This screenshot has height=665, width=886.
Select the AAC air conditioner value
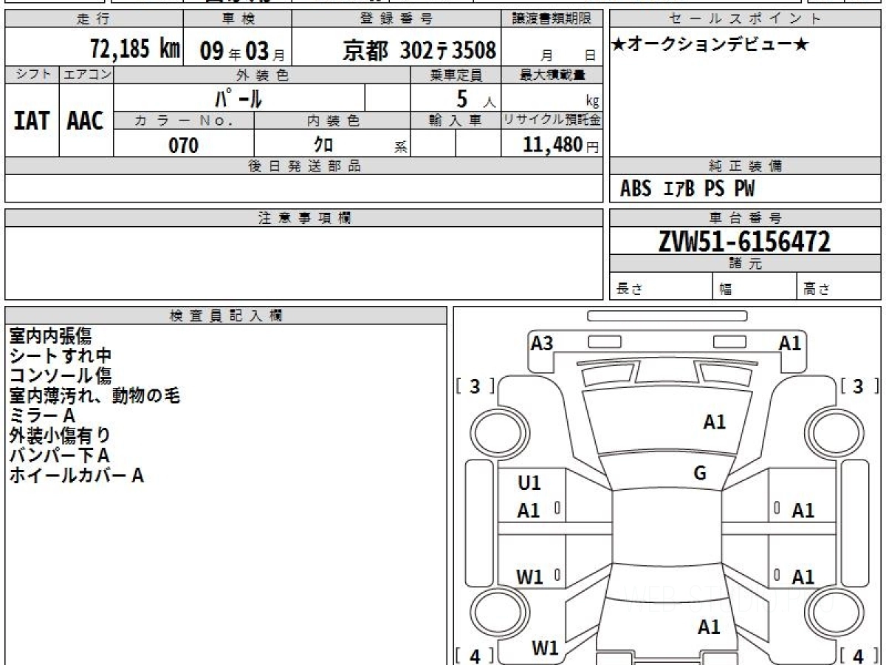[86, 121]
